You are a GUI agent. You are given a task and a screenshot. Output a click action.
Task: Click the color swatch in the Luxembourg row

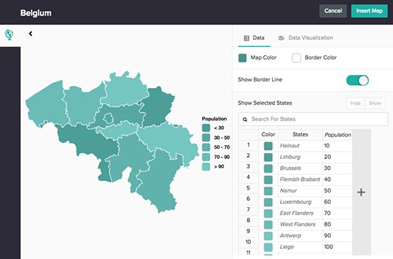268,202
